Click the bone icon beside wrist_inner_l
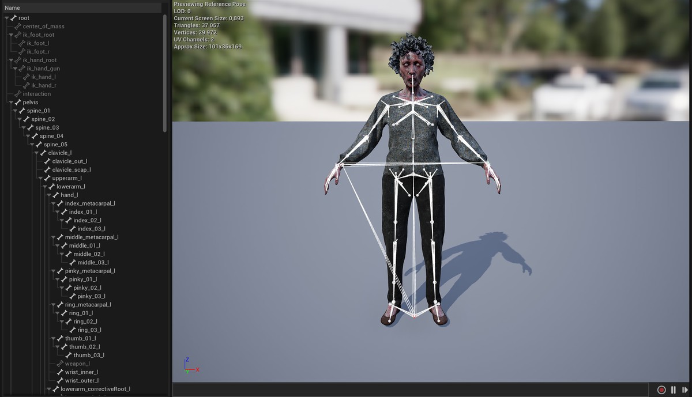Screen dimensions: 692x397 (60, 372)
